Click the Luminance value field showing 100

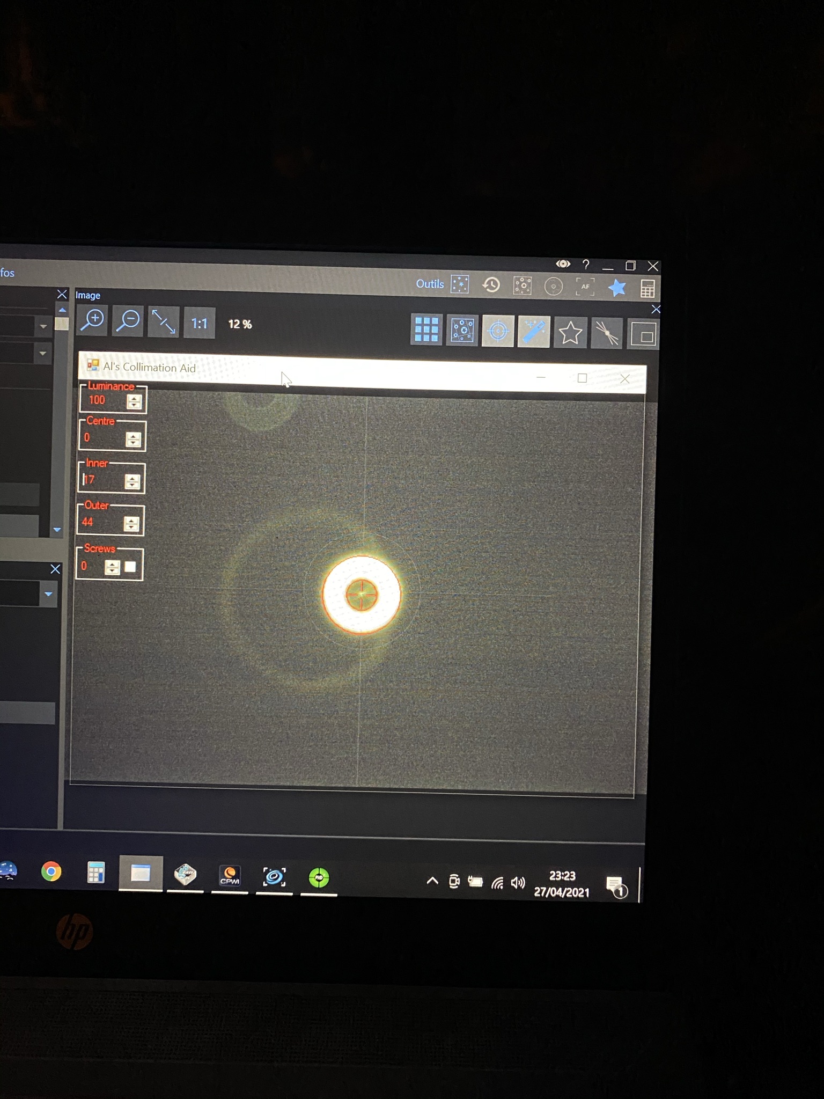coord(102,400)
